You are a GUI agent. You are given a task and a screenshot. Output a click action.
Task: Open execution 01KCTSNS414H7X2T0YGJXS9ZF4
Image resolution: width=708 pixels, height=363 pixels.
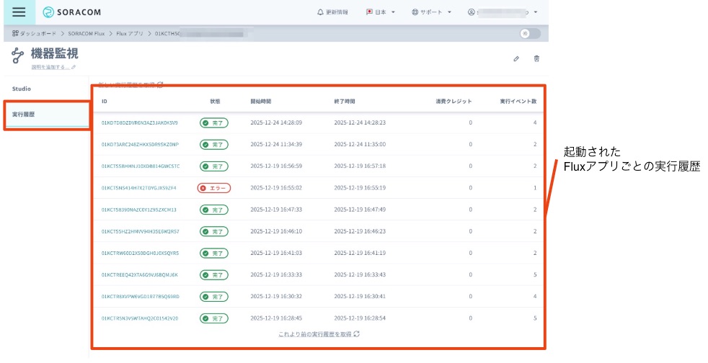tap(138, 188)
